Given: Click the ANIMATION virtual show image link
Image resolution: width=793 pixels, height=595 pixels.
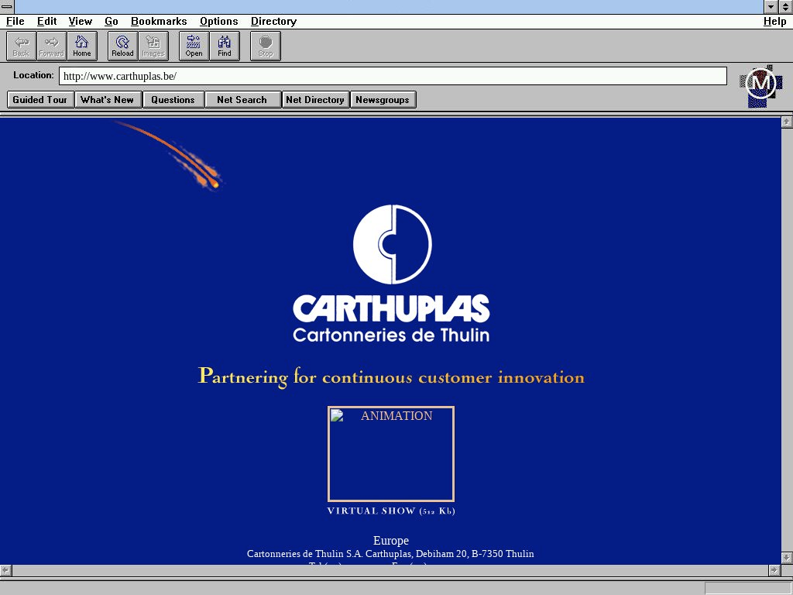Looking at the screenshot, I should pos(391,454).
